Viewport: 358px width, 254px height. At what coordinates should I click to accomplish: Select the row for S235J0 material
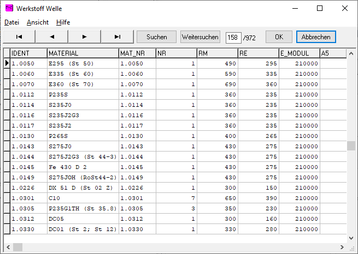(83, 105)
